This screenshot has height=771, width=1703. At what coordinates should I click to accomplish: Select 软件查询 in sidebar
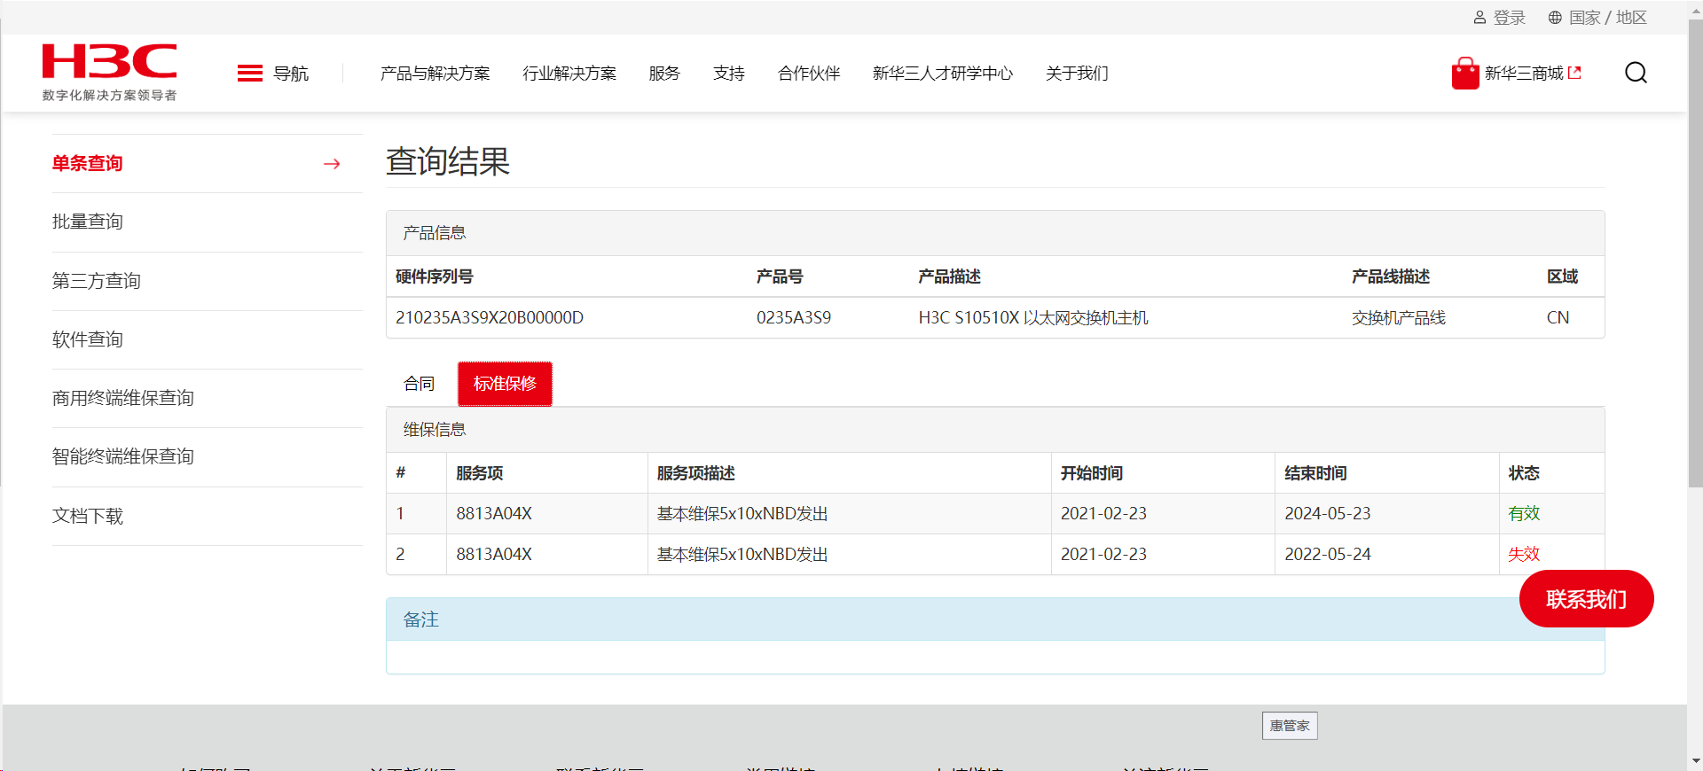[x=88, y=339]
